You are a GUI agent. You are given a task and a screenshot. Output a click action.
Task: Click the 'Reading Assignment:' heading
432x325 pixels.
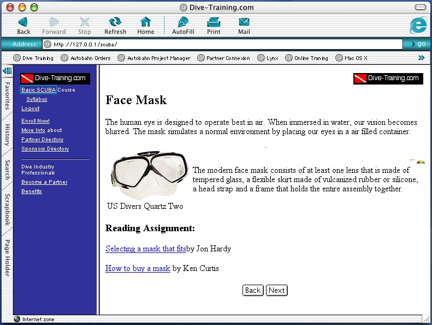pos(150,228)
